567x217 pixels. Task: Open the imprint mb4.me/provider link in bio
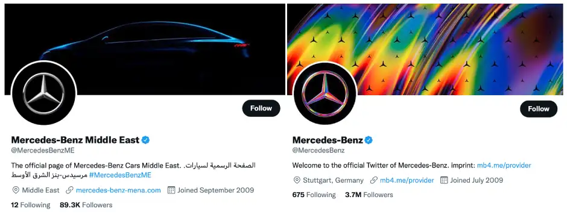pyautogui.click(x=504, y=165)
